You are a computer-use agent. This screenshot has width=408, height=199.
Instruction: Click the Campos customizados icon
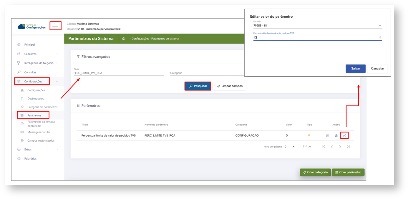[x=22, y=140]
